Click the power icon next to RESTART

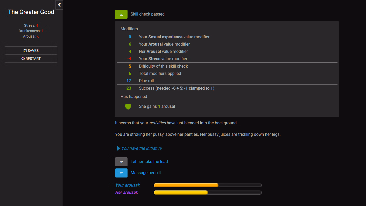point(23,59)
